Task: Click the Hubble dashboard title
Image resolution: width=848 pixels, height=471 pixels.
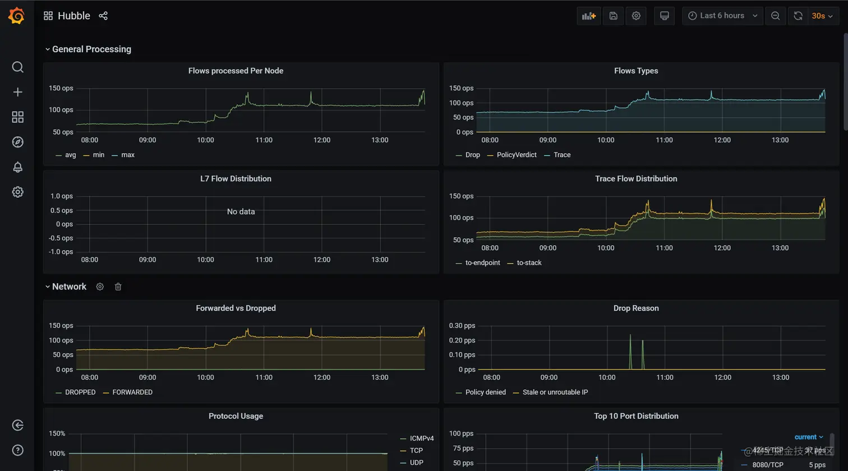Action: (74, 16)
